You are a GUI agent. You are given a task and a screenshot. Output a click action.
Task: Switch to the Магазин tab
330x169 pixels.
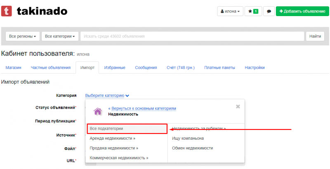click(13, 68)
